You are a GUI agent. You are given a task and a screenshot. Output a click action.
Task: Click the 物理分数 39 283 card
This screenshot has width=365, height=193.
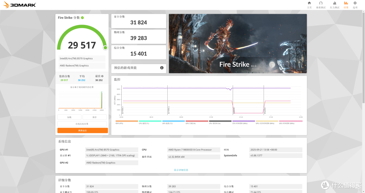coord(139,36)
